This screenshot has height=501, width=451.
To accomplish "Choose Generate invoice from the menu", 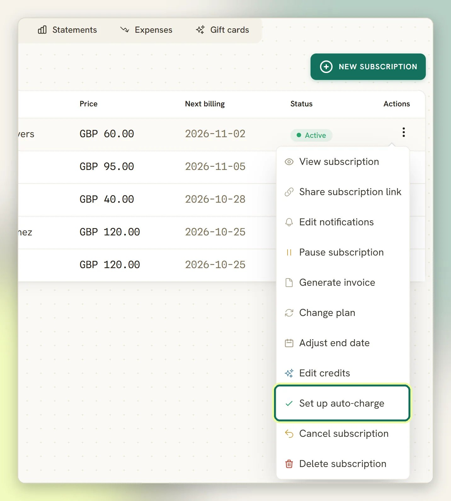I will [343, 283].
